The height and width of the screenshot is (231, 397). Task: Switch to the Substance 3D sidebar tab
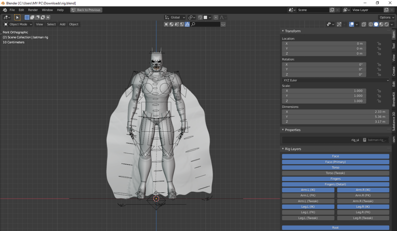pos(394,121)
